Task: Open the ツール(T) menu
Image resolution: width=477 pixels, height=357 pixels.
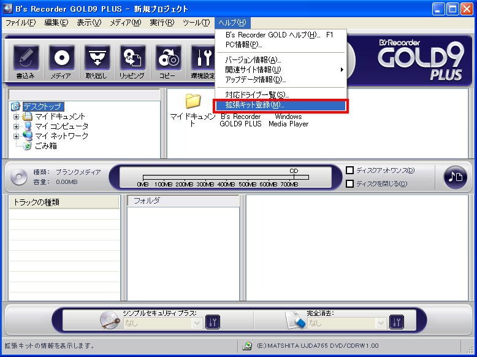Action: point(196,23)
